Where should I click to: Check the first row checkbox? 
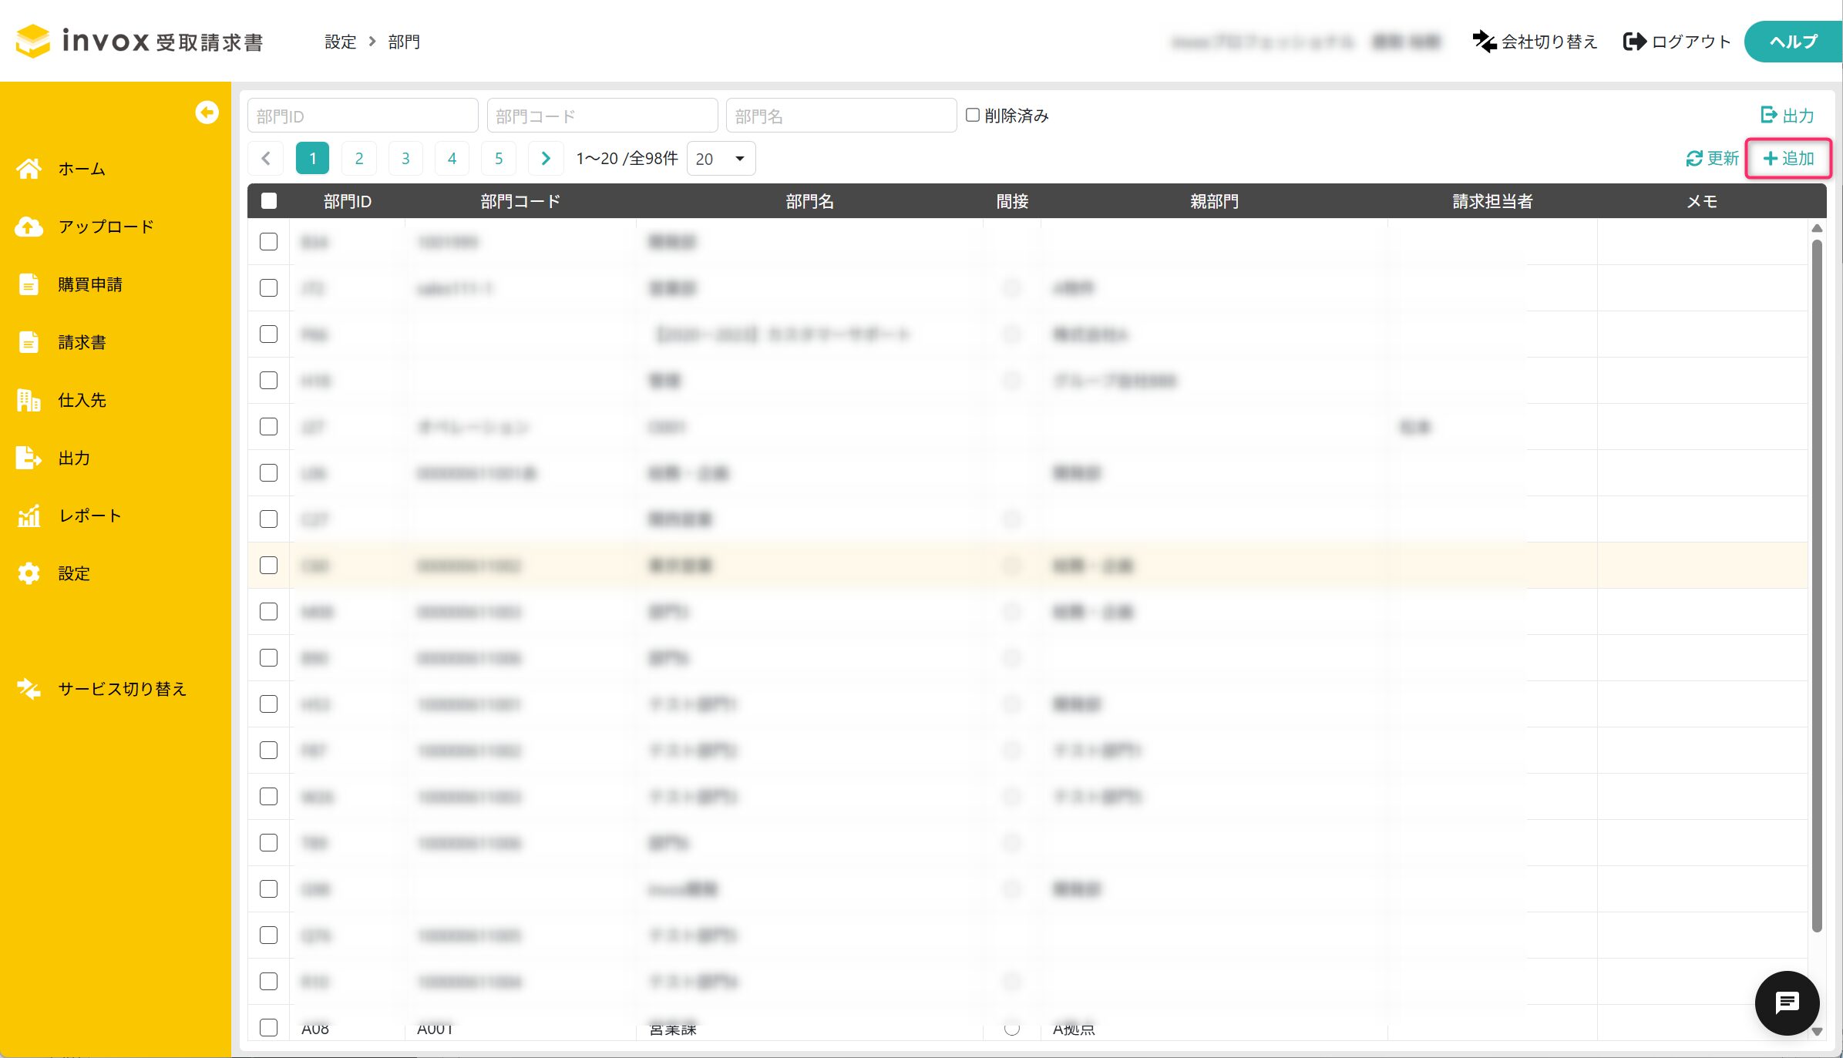point(269,242)
